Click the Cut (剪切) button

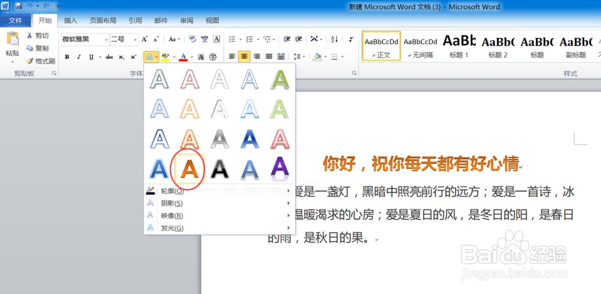(37, 35)
